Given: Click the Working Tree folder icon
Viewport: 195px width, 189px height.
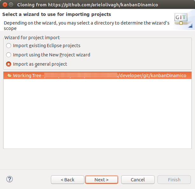Looking at the screenshot, I should click(x=10, y=75).
